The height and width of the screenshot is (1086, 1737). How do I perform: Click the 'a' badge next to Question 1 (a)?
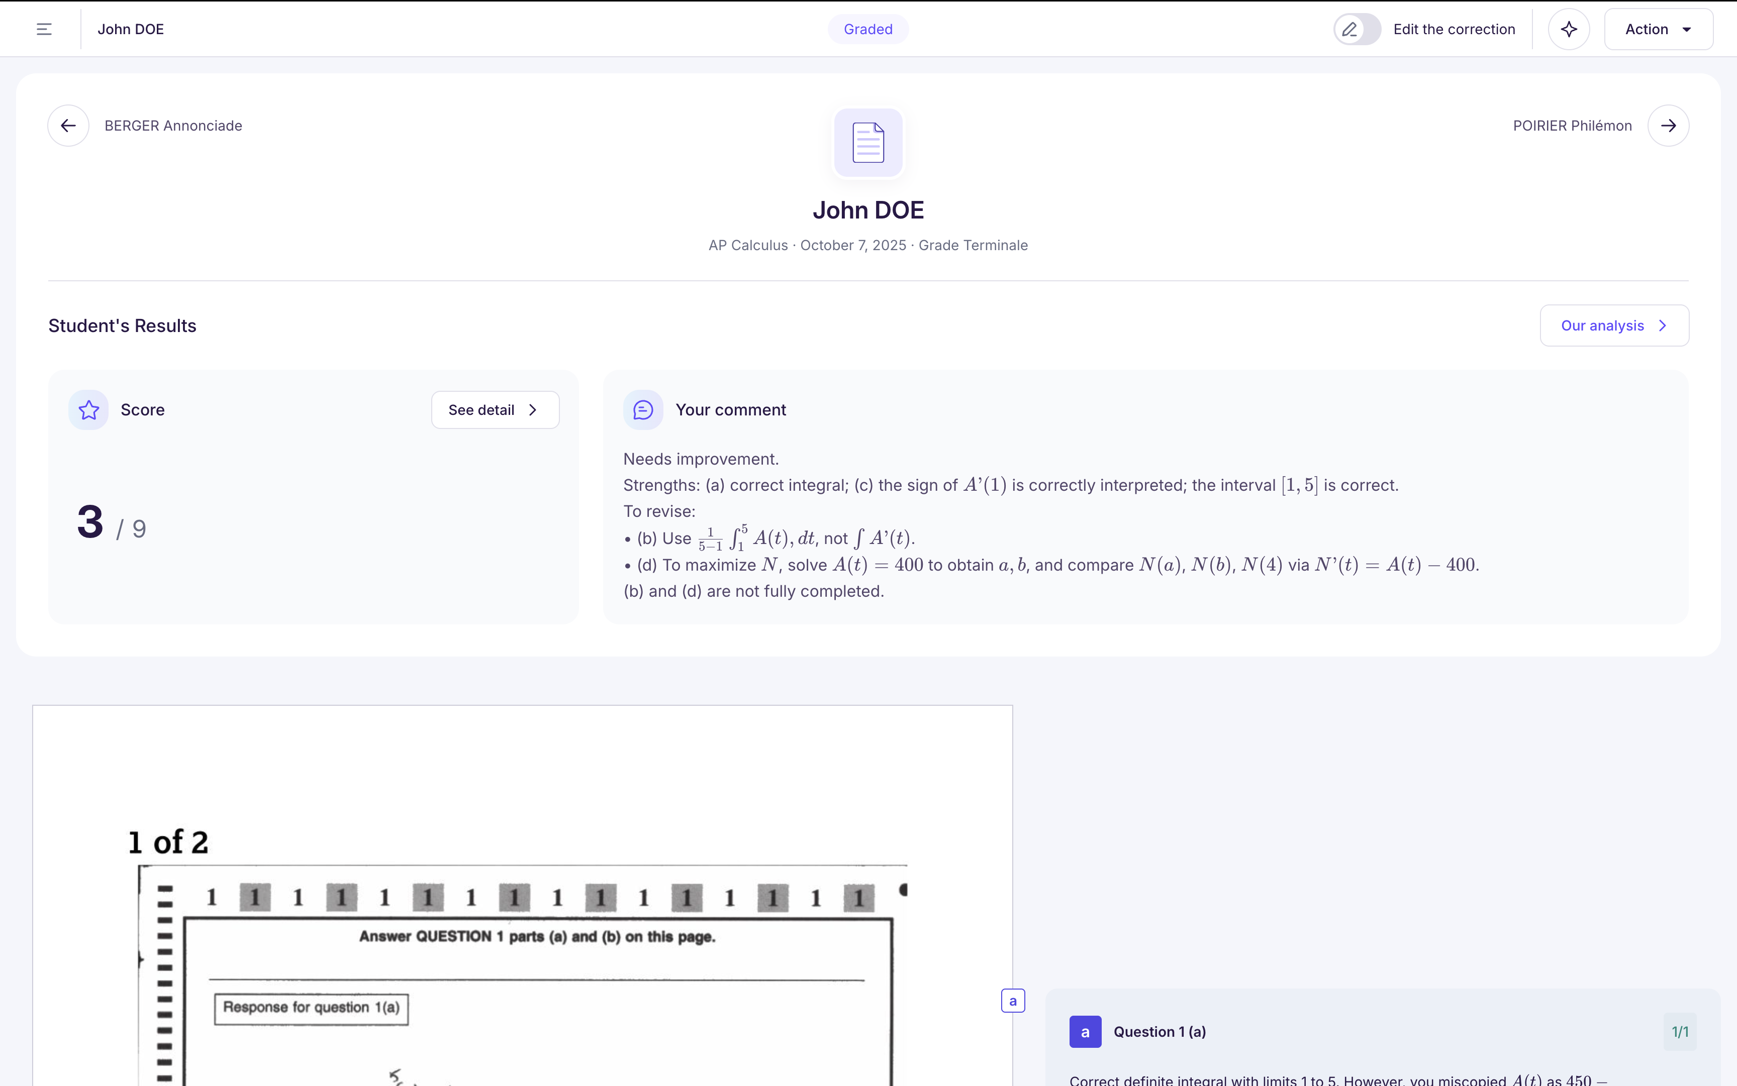[x=1085, y=1031]
